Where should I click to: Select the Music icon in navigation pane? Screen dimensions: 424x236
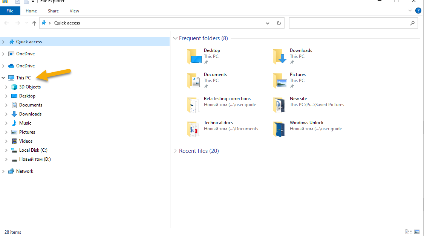click(14, 123)
